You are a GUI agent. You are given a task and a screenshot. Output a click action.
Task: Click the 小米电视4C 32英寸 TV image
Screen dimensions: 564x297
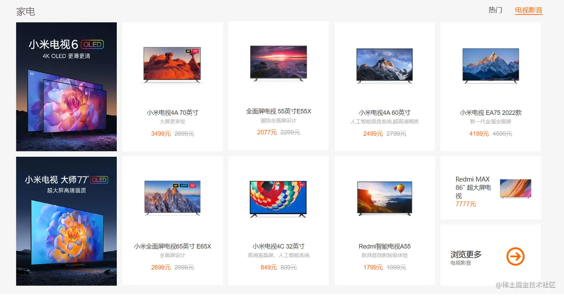(278, 199)
